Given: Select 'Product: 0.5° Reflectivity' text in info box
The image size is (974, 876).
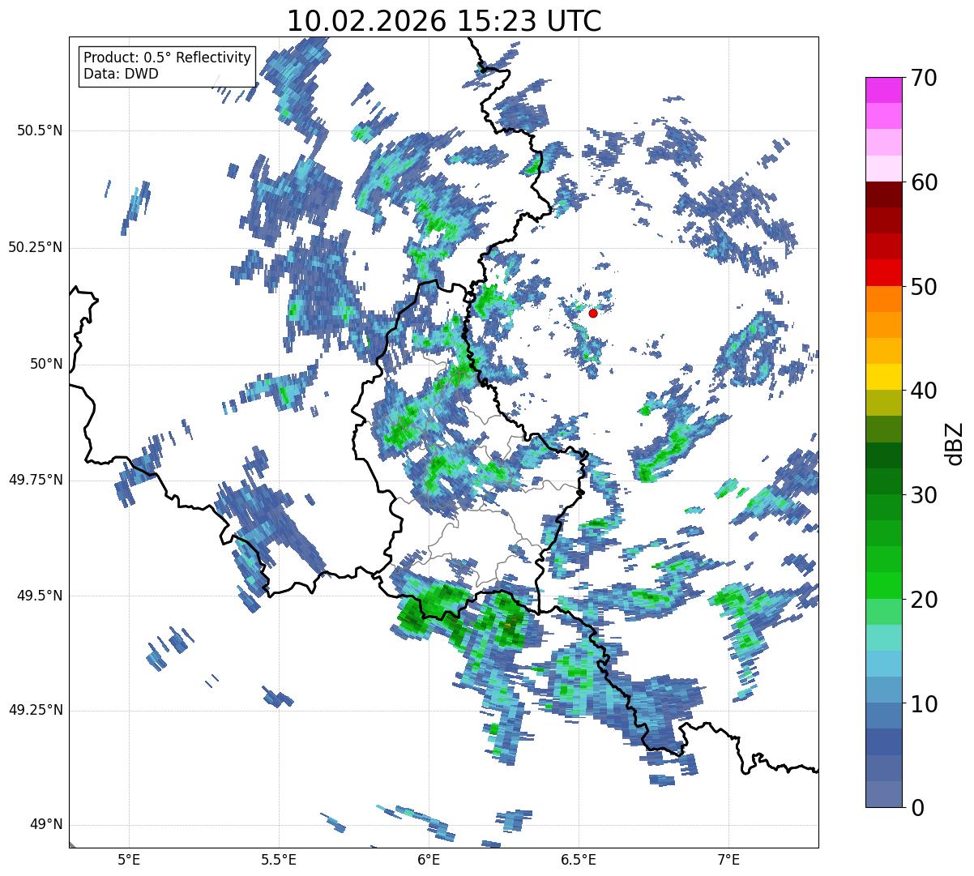Looking at the screenshot, I should pos(167,58).
